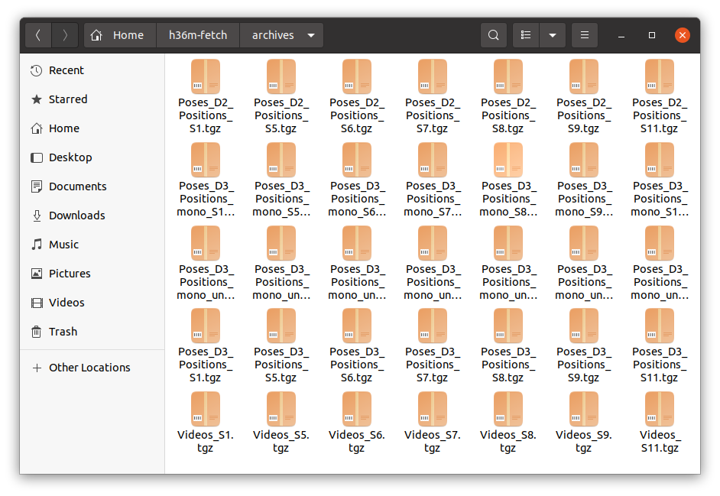This screenshot has width=720, height=496.
Task: Select Poses_D3_Positions_S5.tgz archive icon
Action: (x=281, y=326)
